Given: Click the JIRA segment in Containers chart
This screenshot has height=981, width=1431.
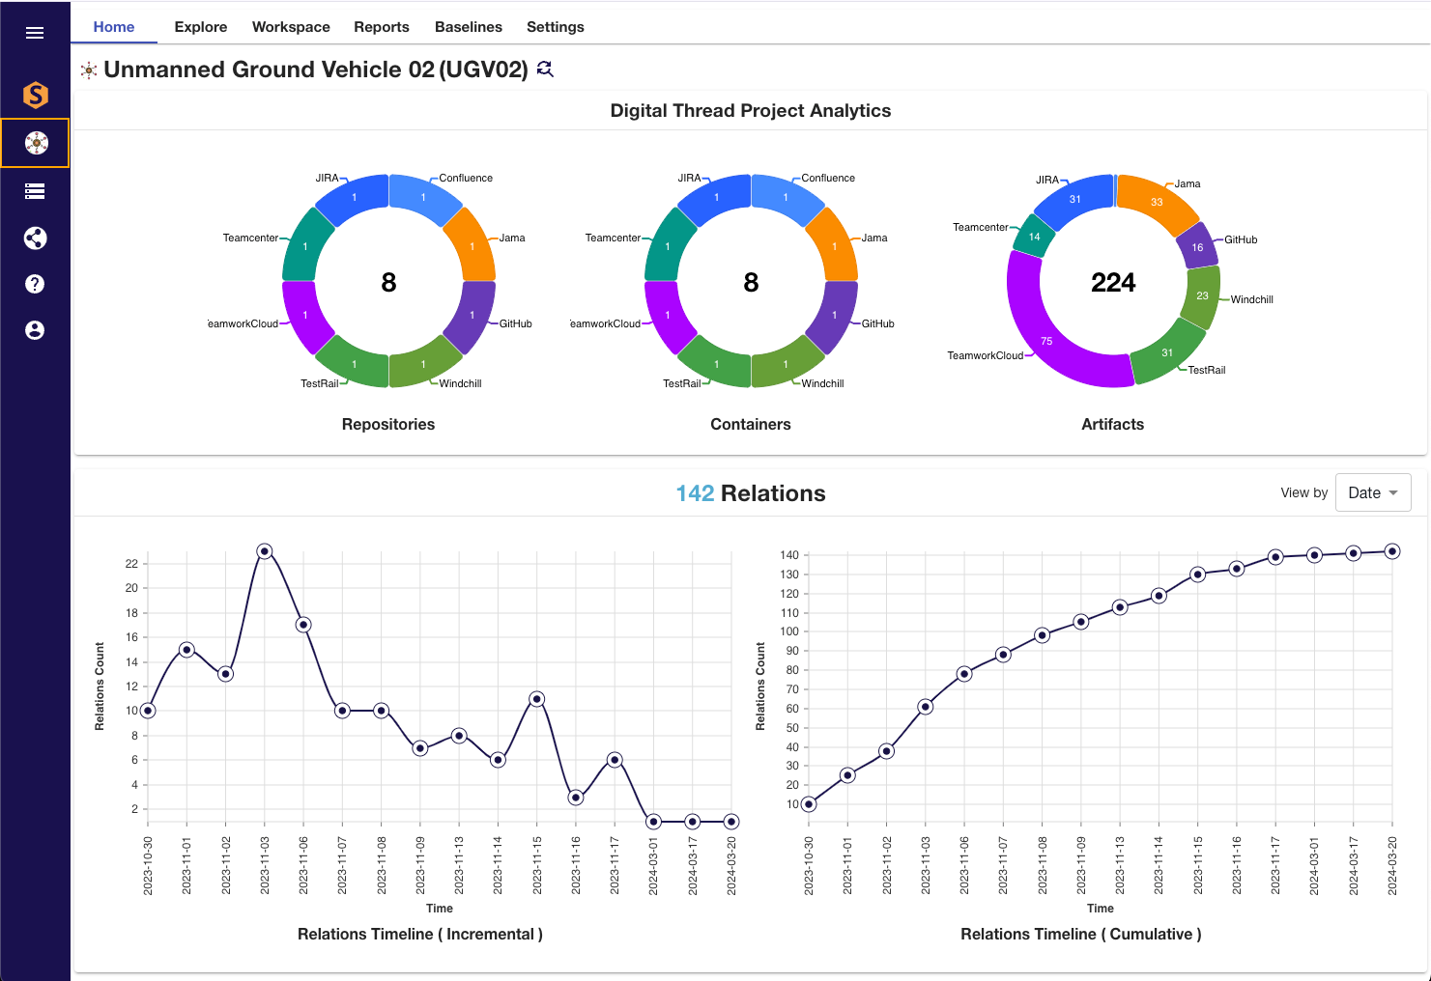Looking at the screenshot, I should tap(716, 198).
